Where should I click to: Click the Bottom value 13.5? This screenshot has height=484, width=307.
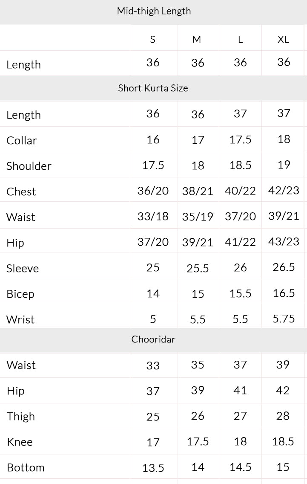tap(153, 468)
